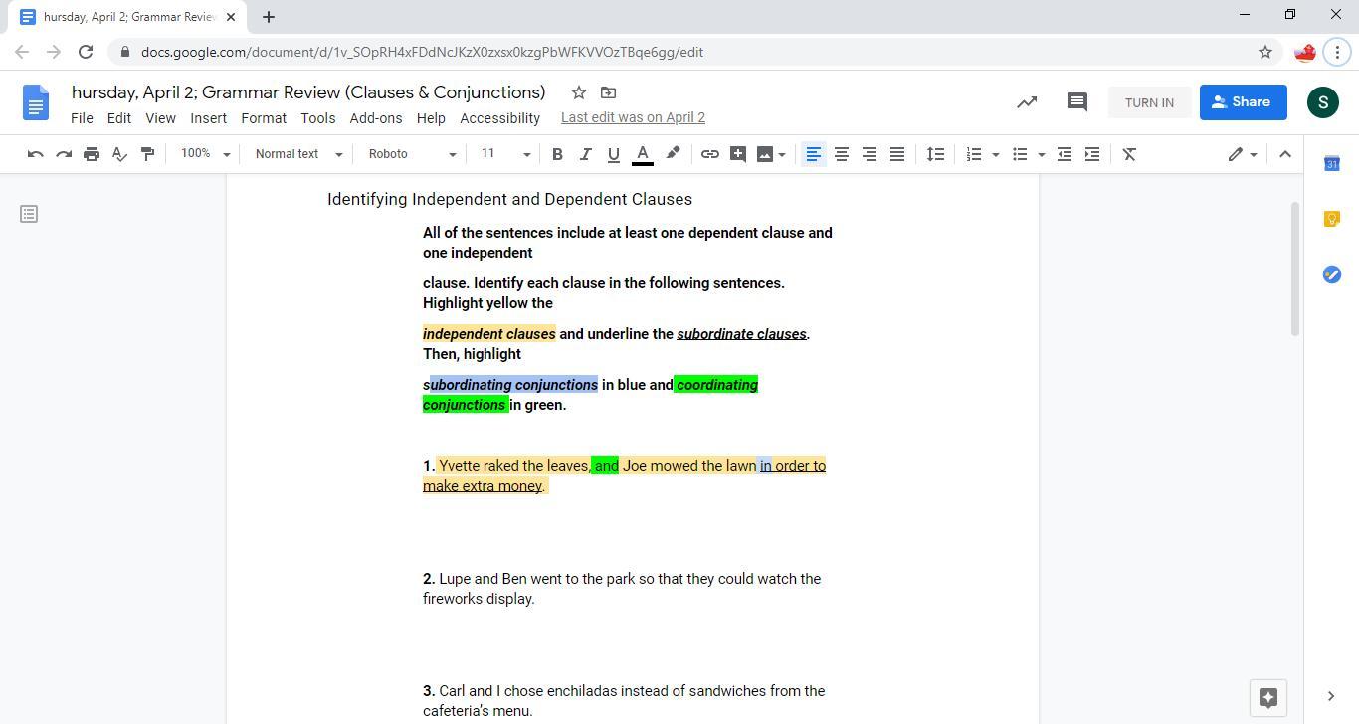The width and height of the screenshot is (1359, 724).
Task: Open comment history speech bubble icon
Action: 1076,101
